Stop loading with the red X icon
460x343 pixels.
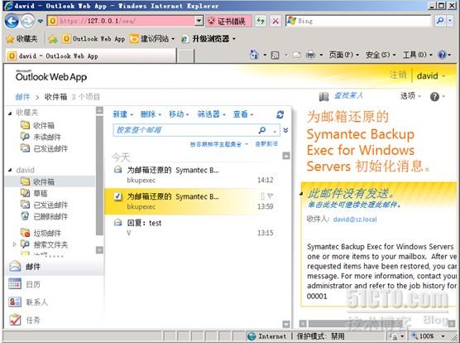[x=276, y=21]
